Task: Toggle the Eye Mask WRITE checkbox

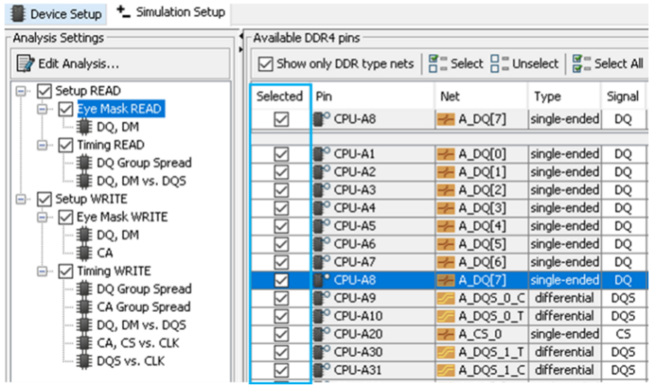Action: 66,217
